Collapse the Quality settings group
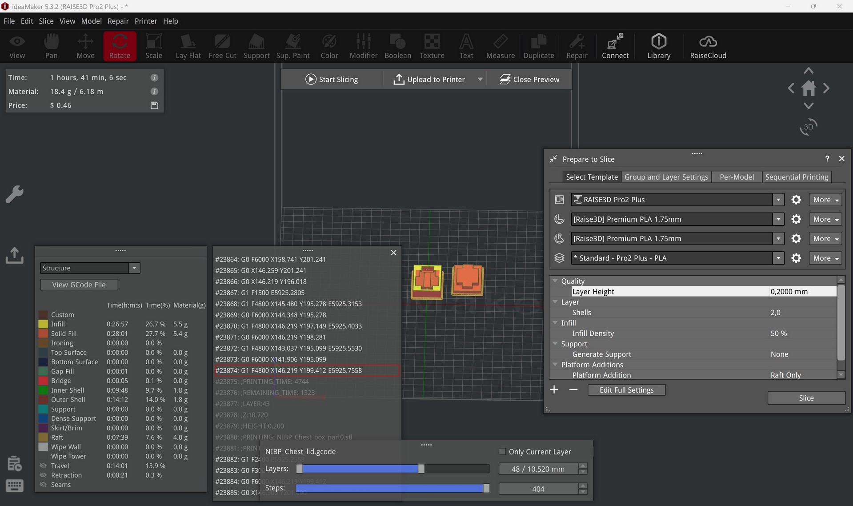The width and height of the screenshot is (853, 506). click(555, 281)
